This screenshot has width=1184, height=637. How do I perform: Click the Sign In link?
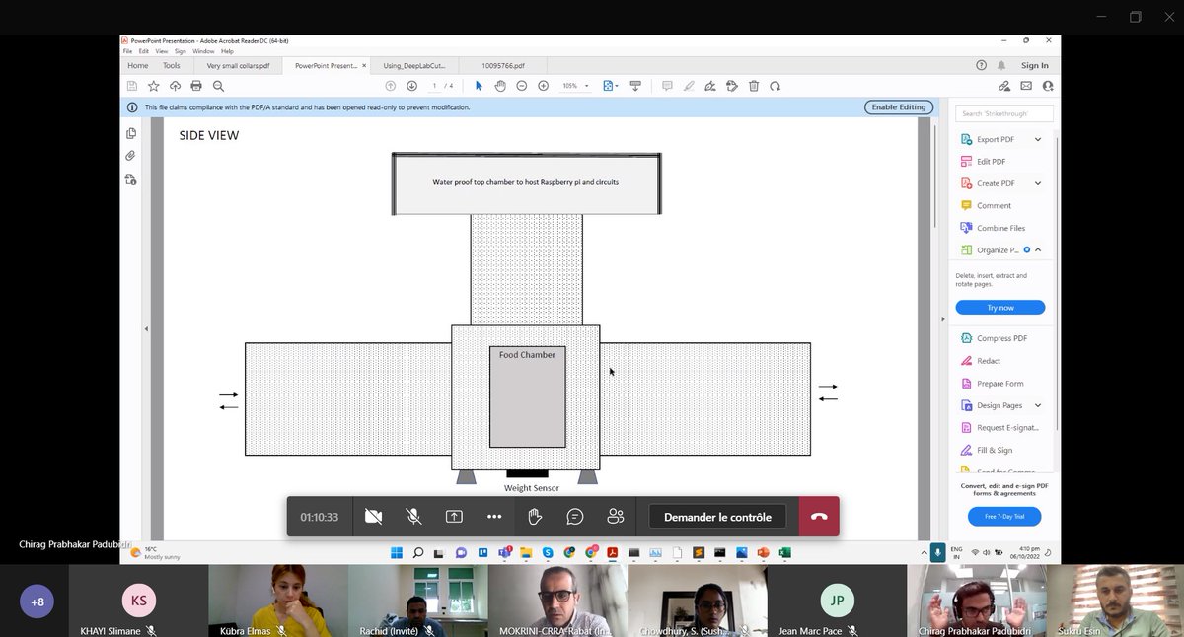click(x=1035, y=65)
